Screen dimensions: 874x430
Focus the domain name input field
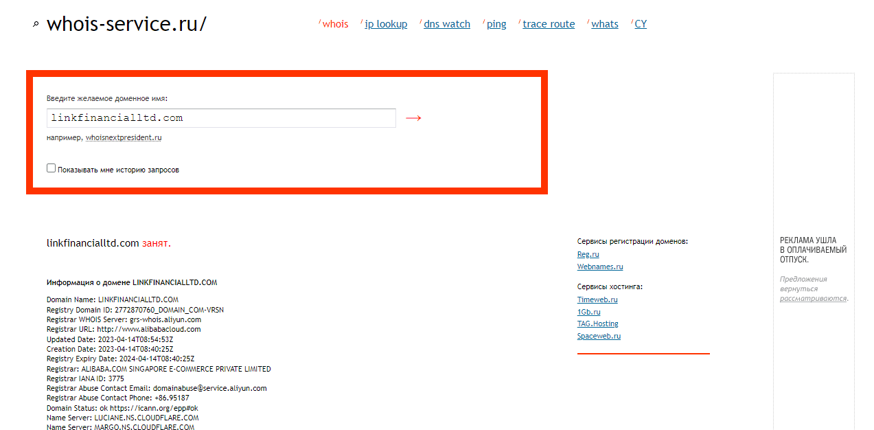click(x=221, y=118)
